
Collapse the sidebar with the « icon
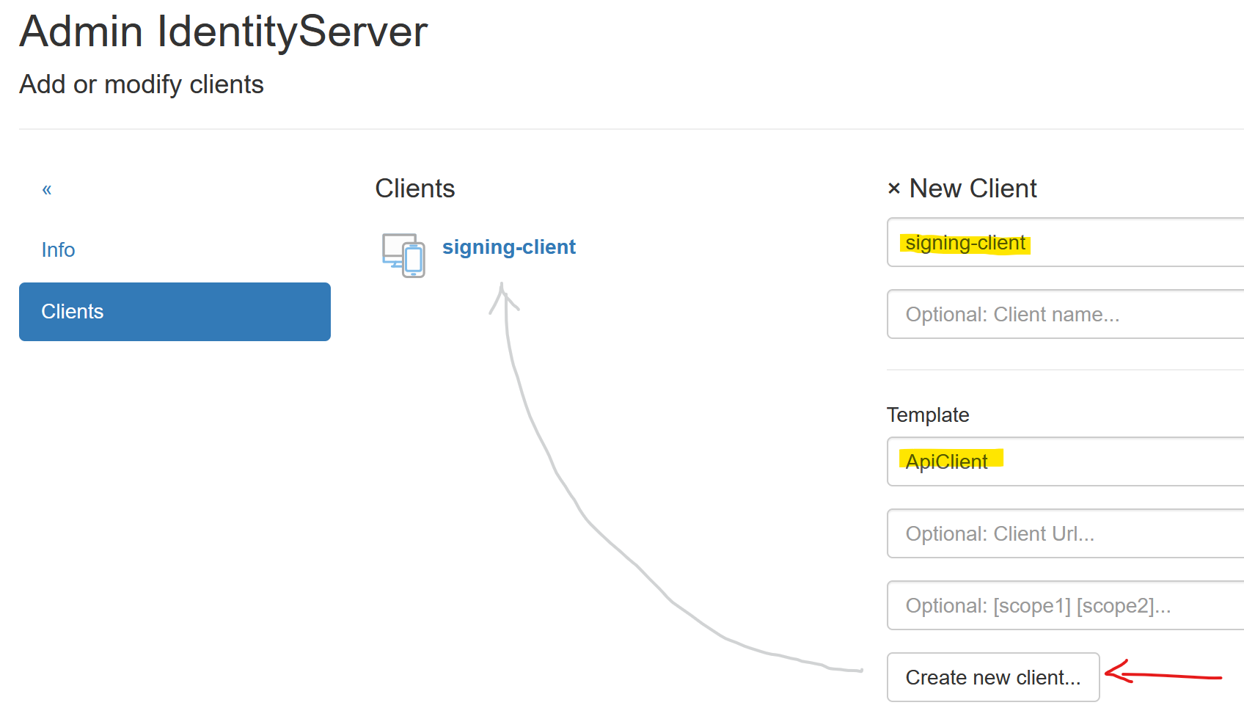47,189
